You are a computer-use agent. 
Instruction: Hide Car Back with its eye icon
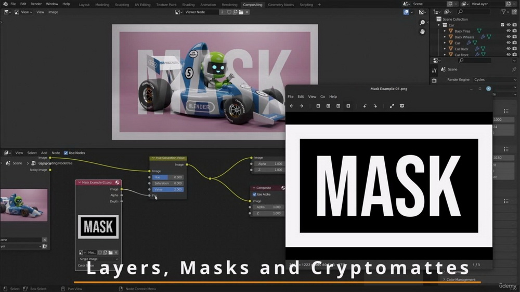[509, 49]
